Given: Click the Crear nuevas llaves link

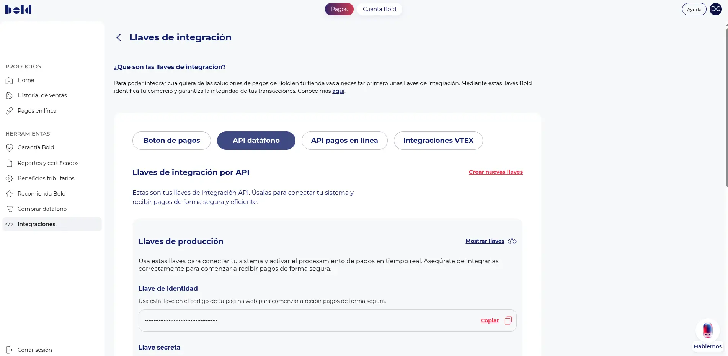Looking at the screenshot, I should pos(496,172).
